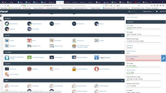Open the Leech Protection hand icon
The height and width of the screenshot is (93, 166).
click(x=96, y=69)
